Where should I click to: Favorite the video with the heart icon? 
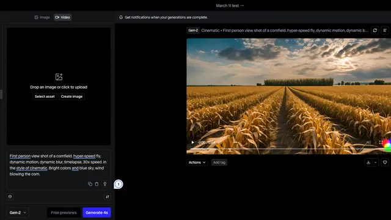(x=385, y=163)
